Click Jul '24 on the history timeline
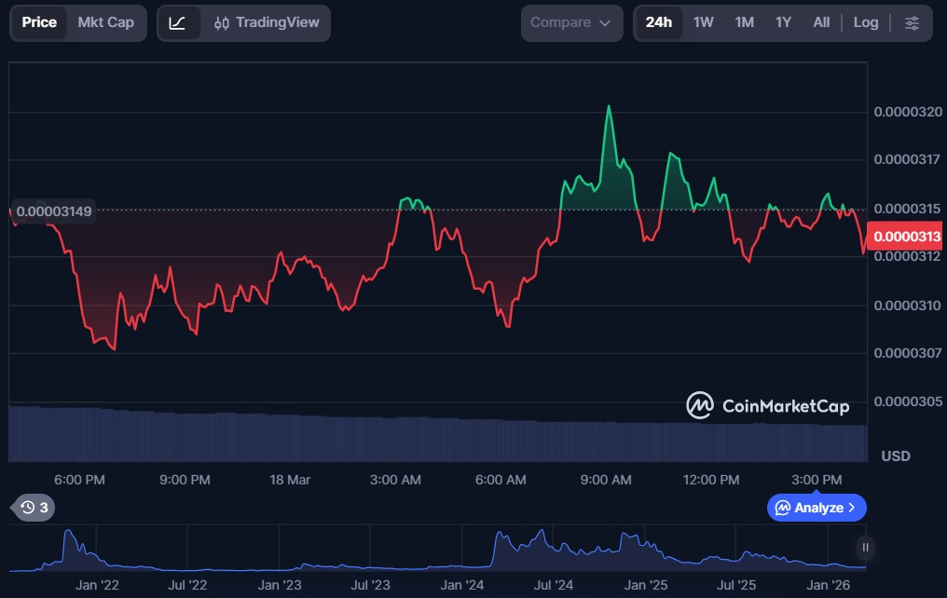This screenshot has width=947, height=598. [554, 585]
